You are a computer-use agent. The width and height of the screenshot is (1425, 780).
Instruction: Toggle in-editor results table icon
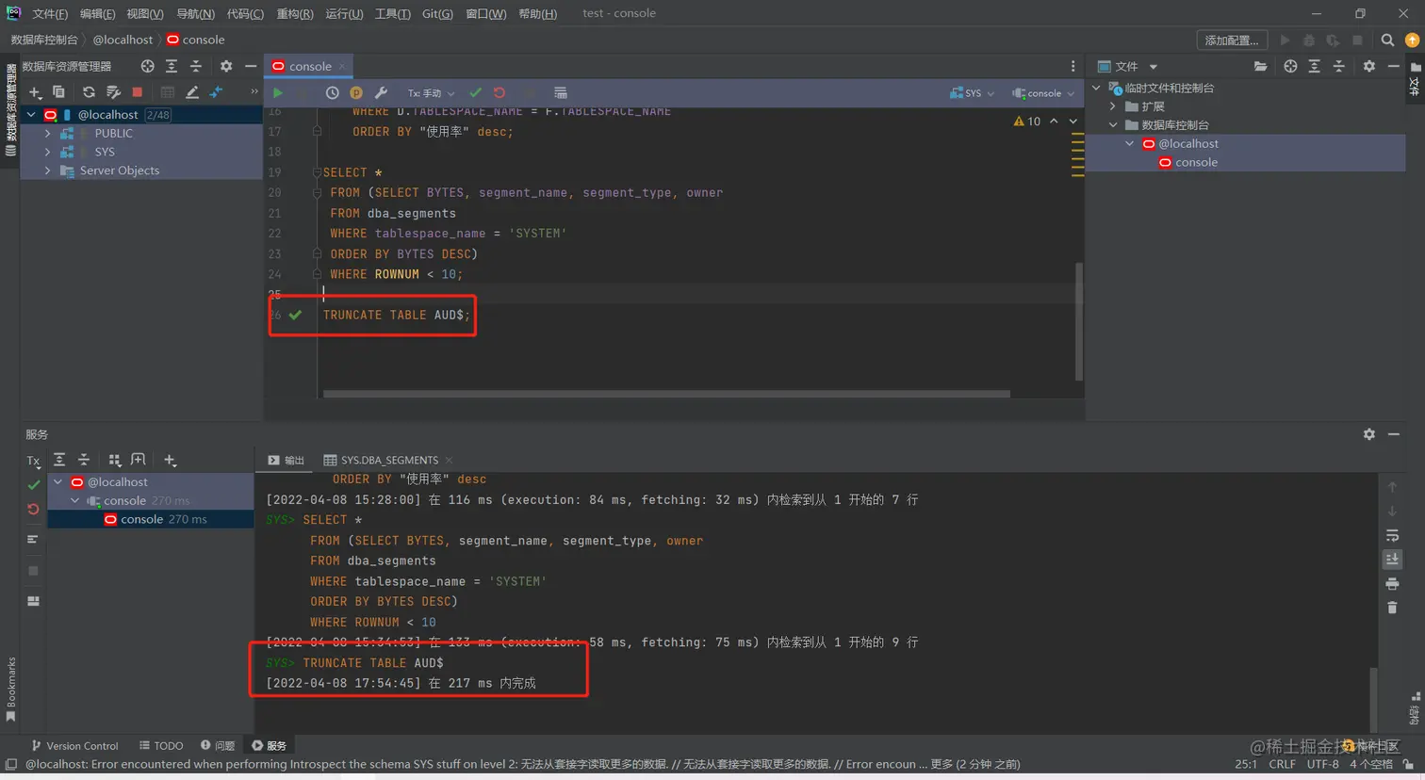pyautogui.click(x=561, y=93)
